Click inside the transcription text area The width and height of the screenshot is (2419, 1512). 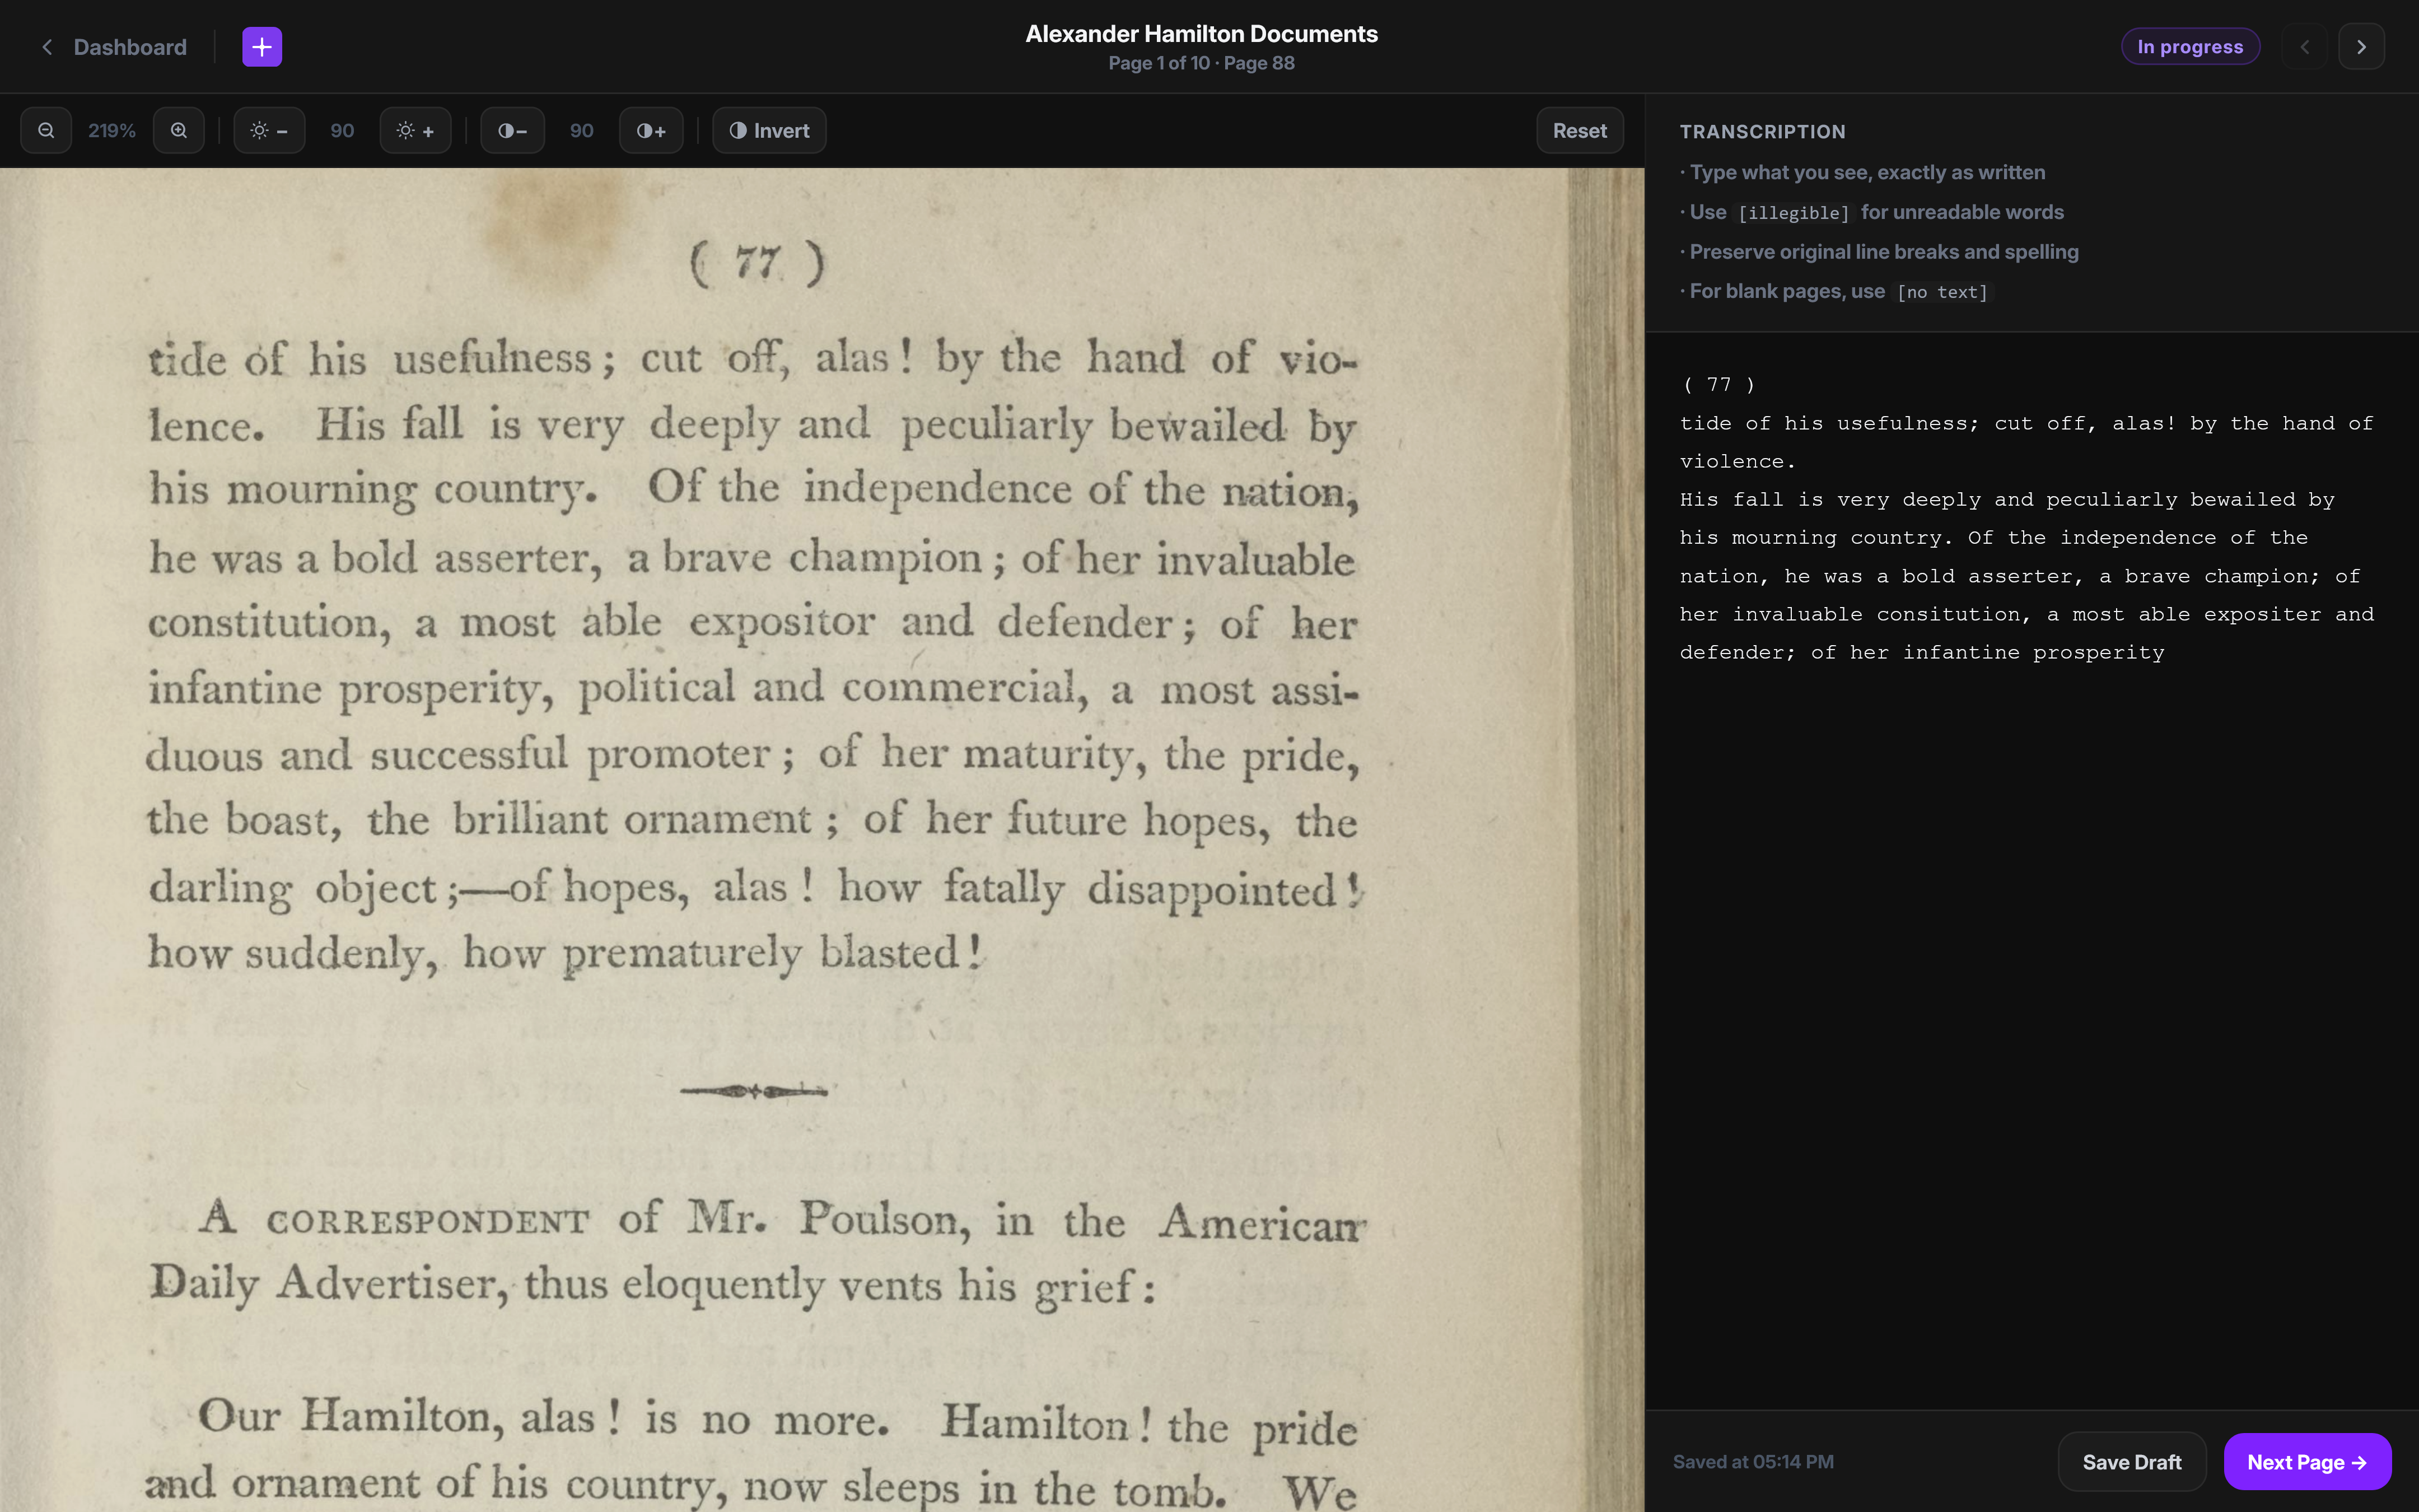(x=2031, y=870)
